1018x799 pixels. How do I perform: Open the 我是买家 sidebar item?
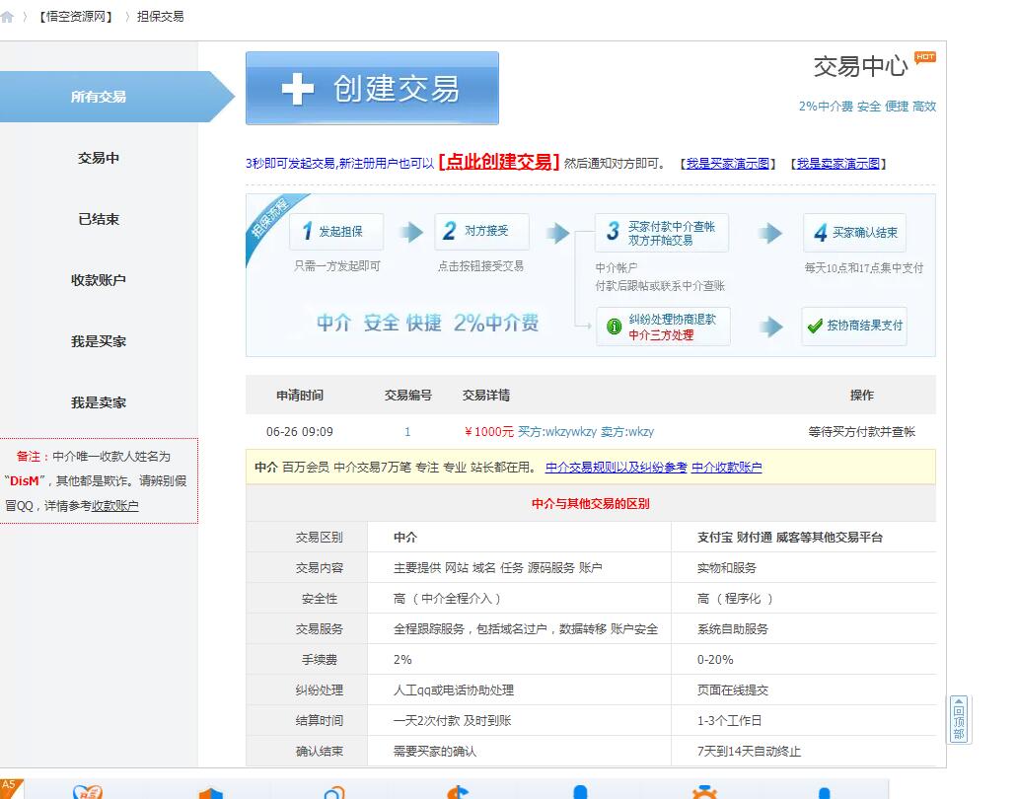pos(99,341)
